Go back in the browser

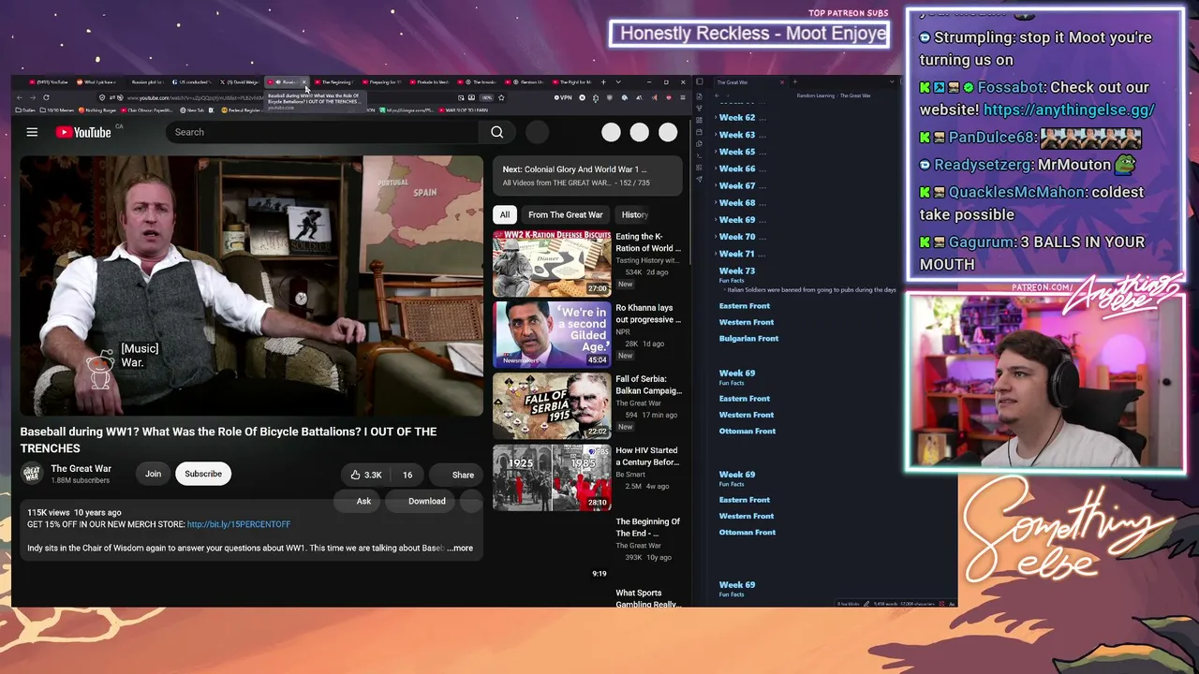21,97
